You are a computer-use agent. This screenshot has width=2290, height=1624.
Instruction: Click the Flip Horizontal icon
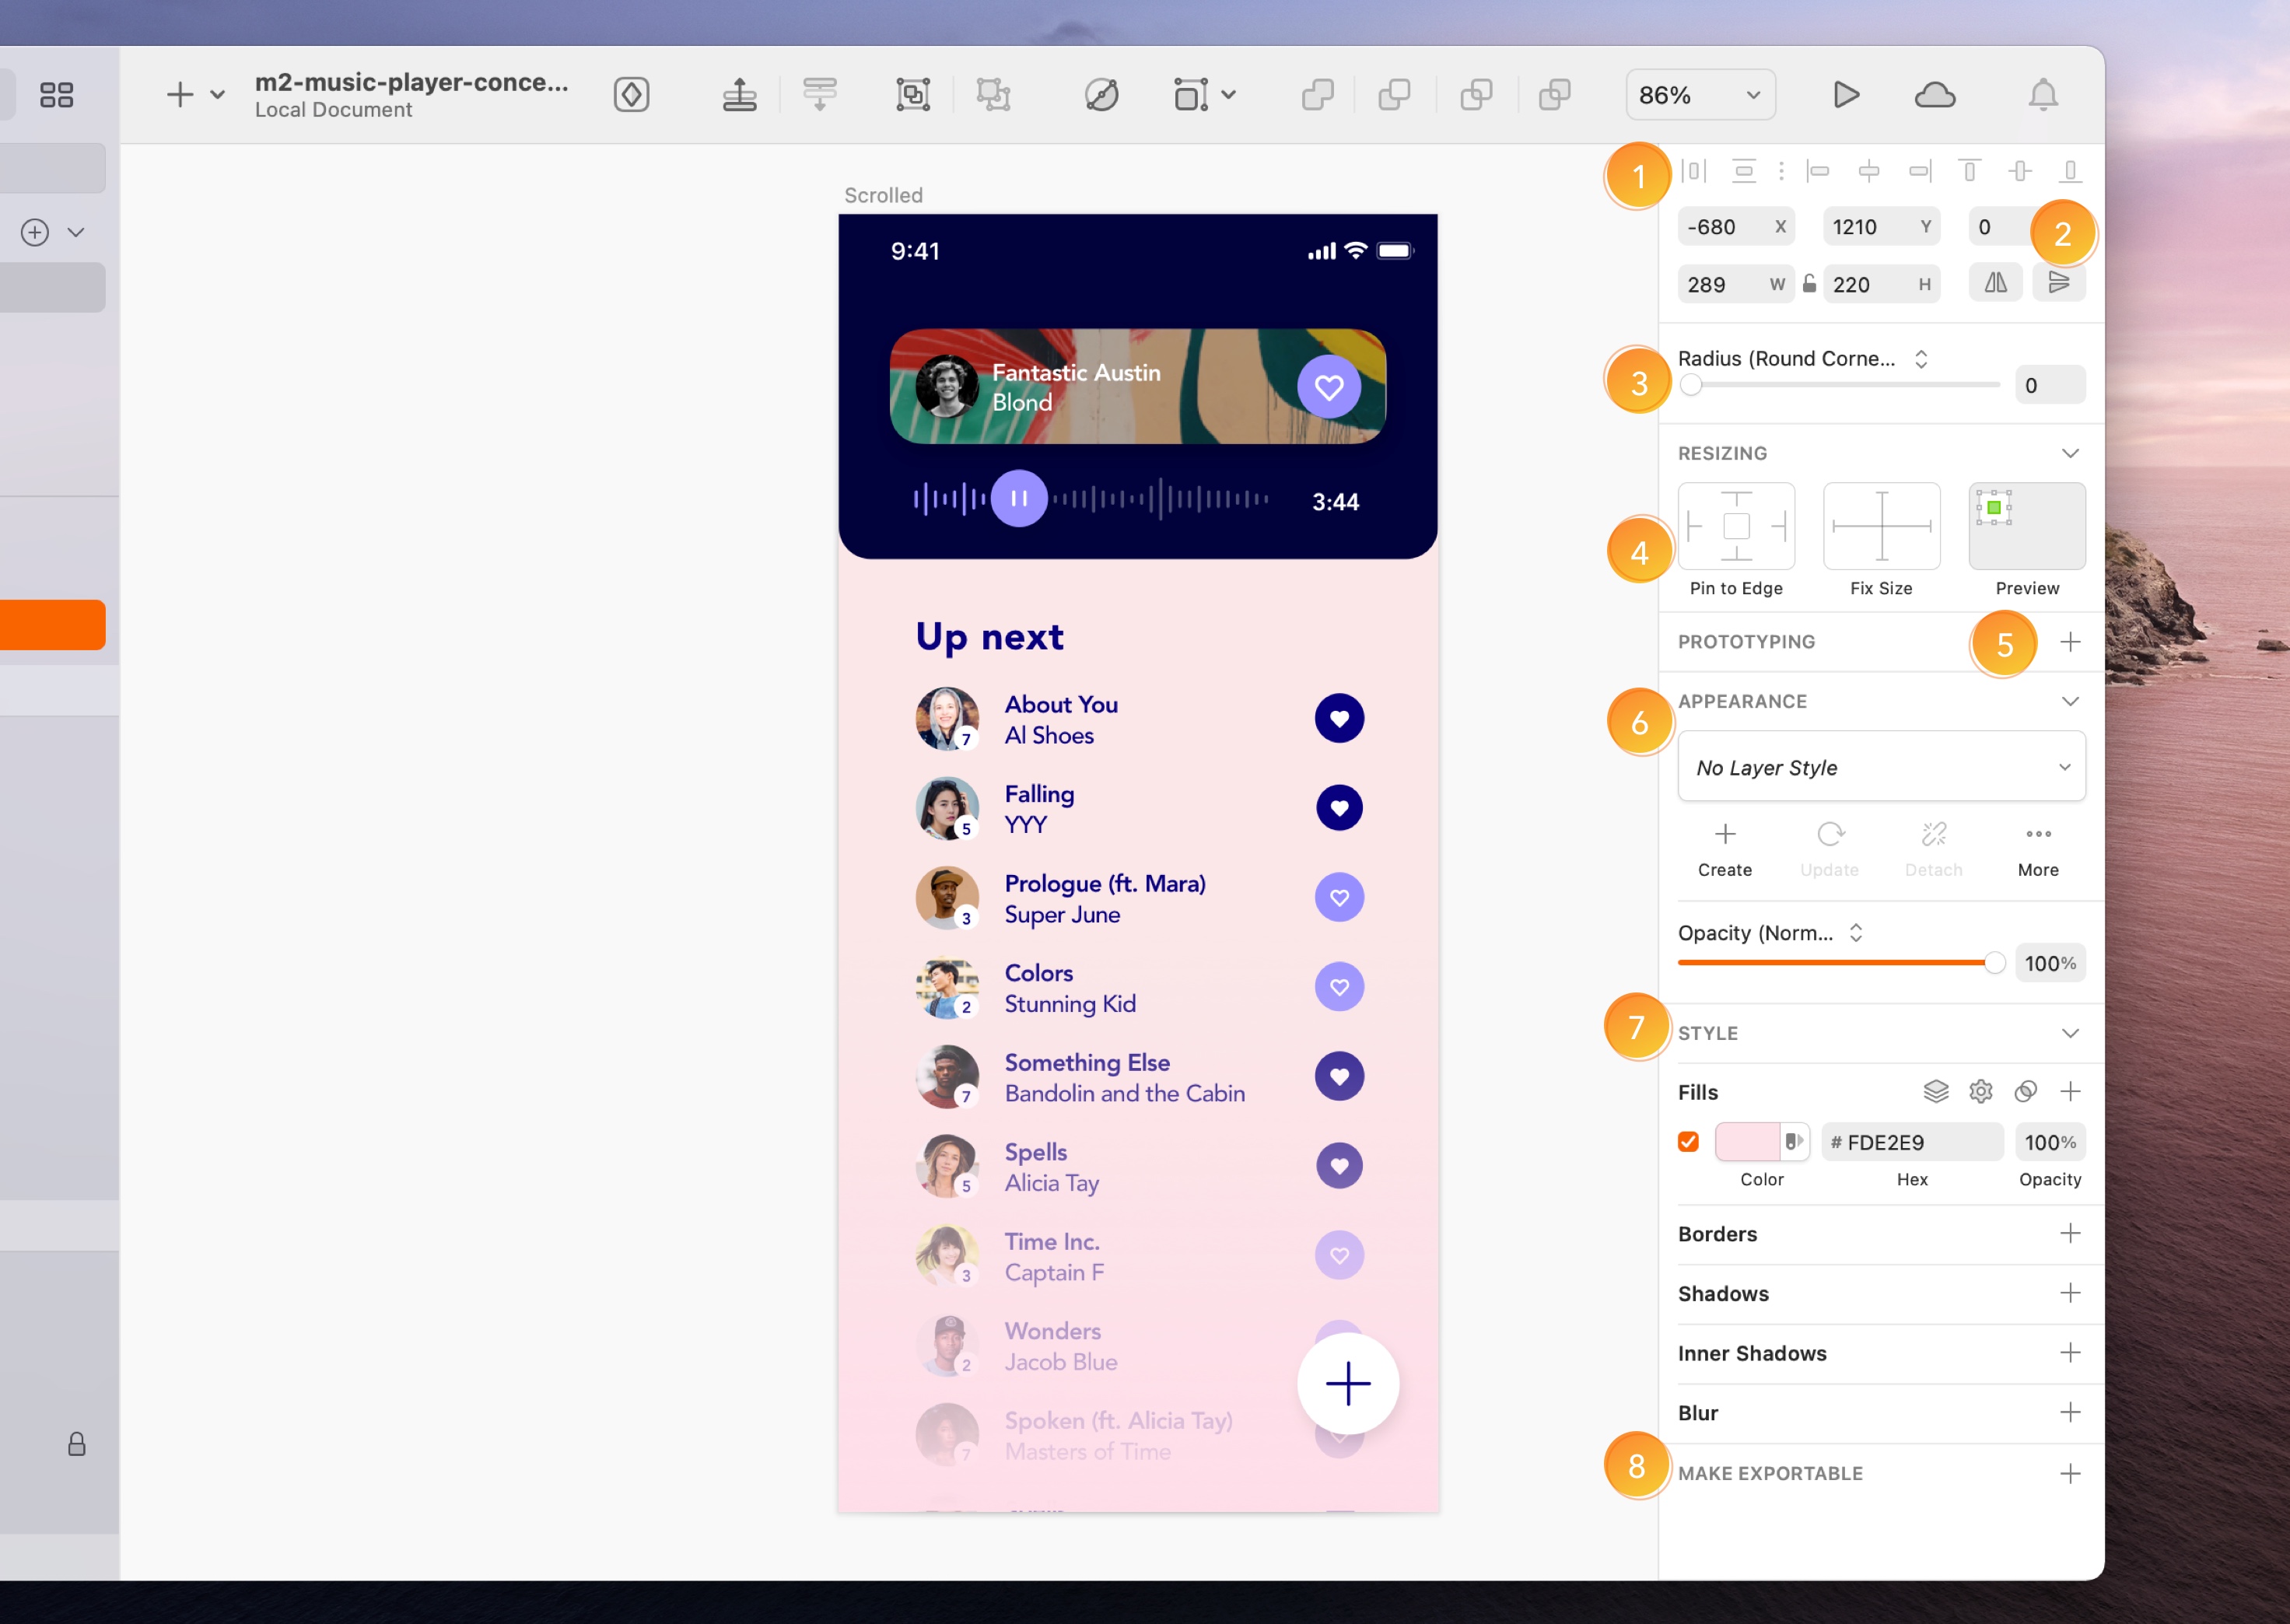pyautogui.click(x=1995, y=284)
